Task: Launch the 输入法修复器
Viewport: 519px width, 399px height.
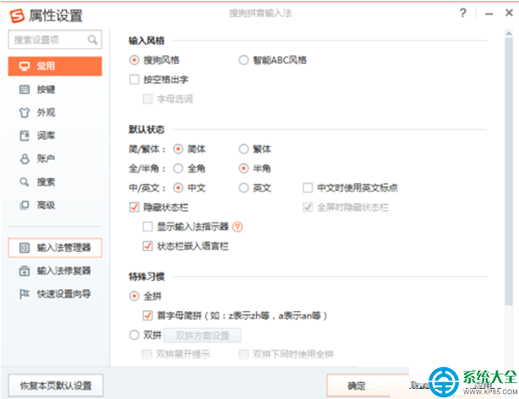Action: [x=55, y=271]
